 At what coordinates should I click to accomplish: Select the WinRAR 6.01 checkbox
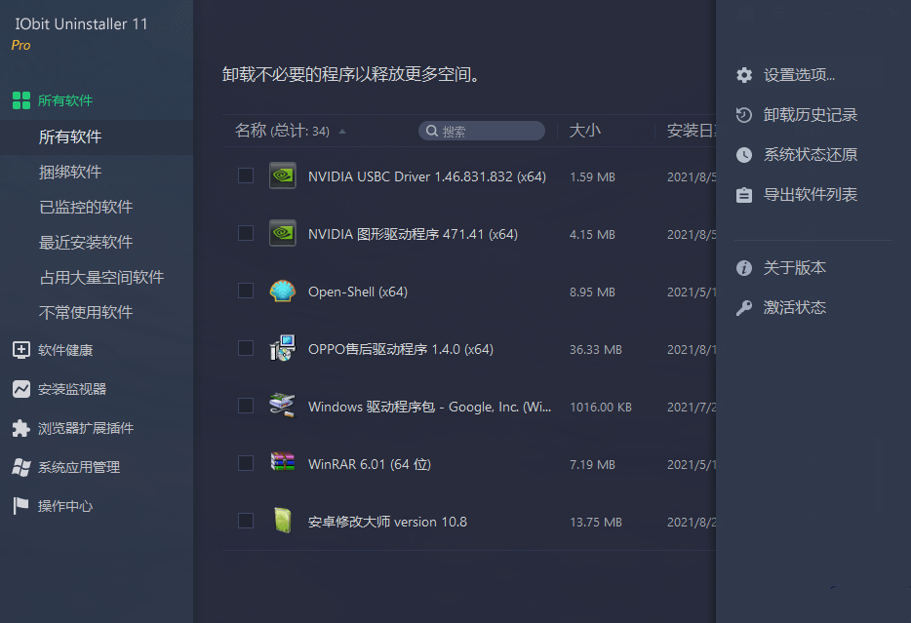[x=246, y=463]
